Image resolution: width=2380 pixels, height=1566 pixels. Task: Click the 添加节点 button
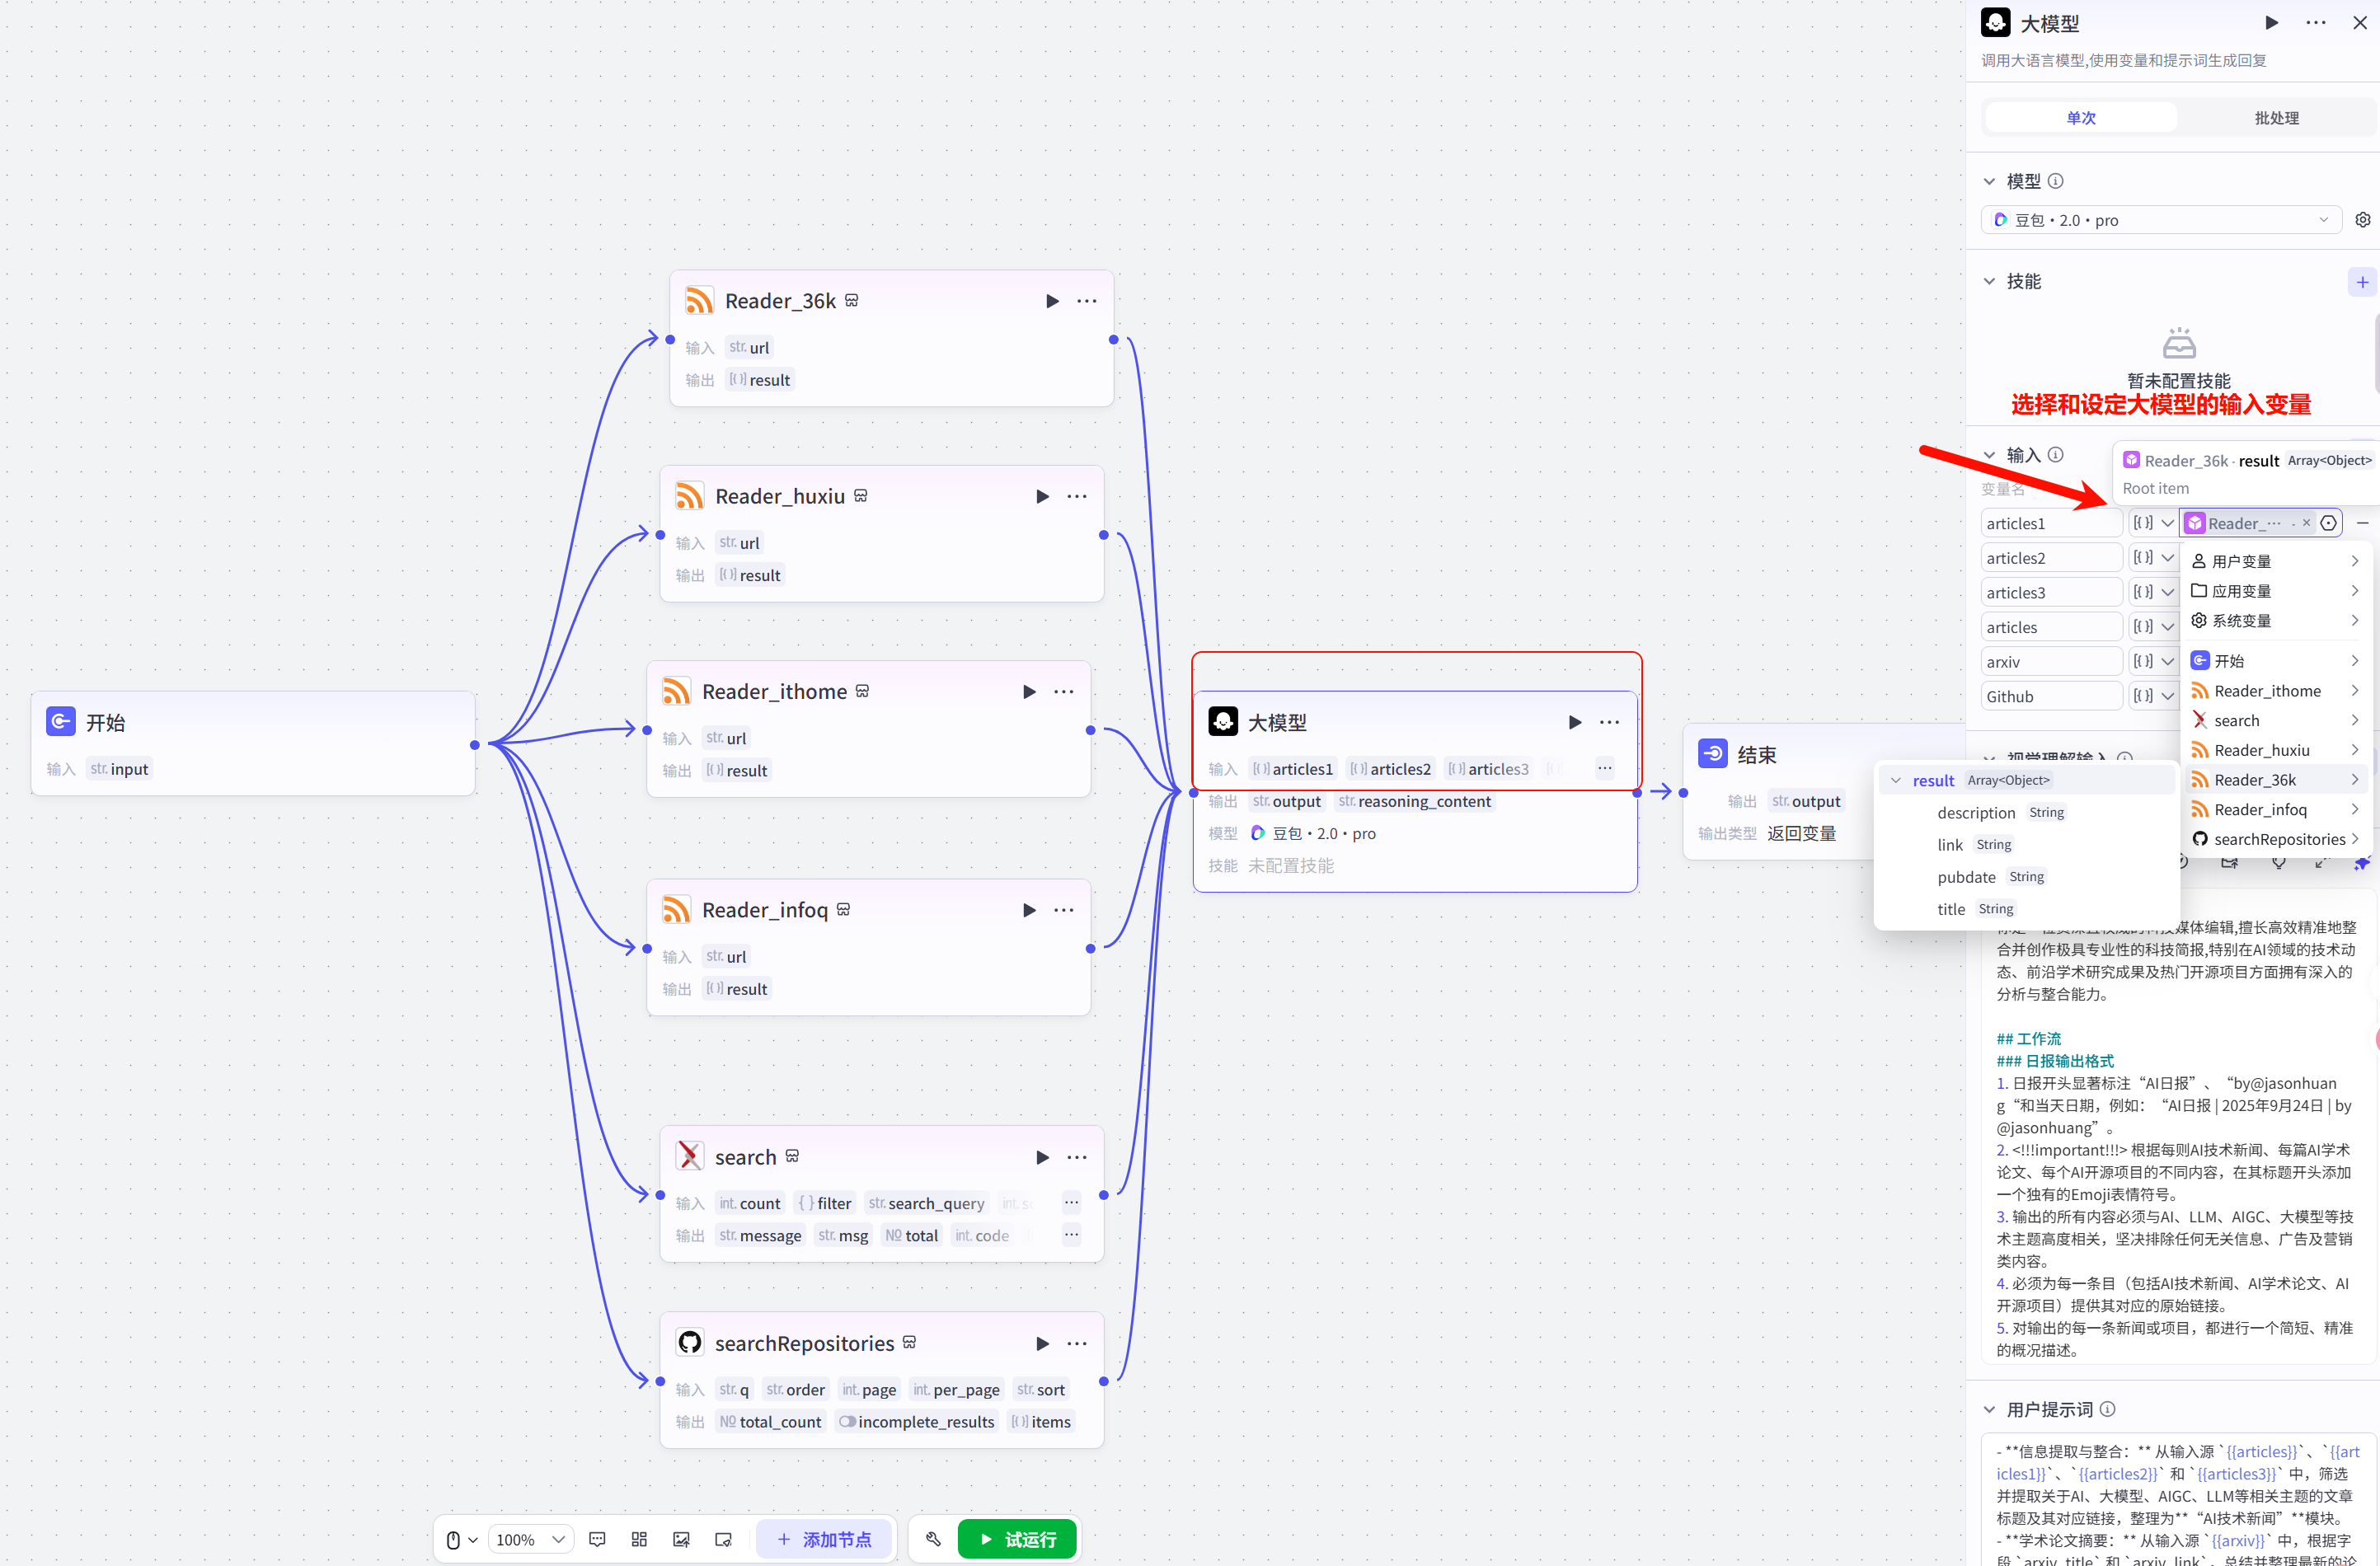click(x=825, y=1539)
